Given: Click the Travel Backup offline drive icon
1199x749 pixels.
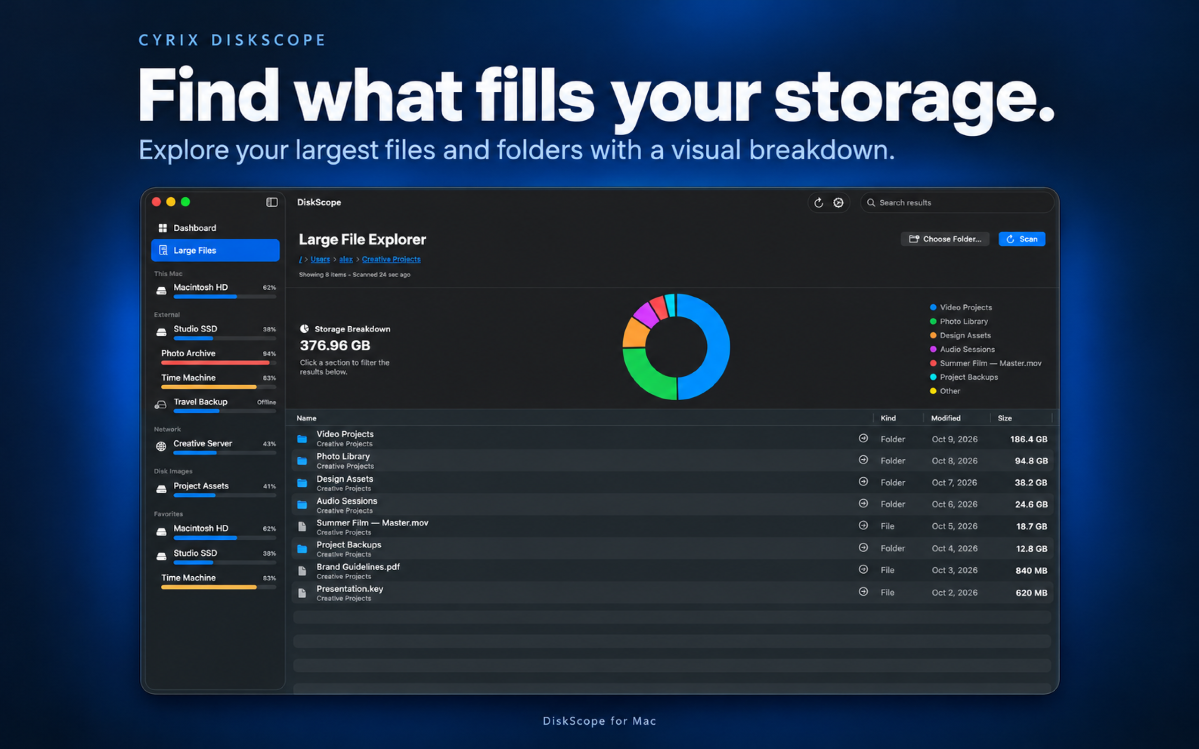Looking at the screenshot, I should pos(161,405).
